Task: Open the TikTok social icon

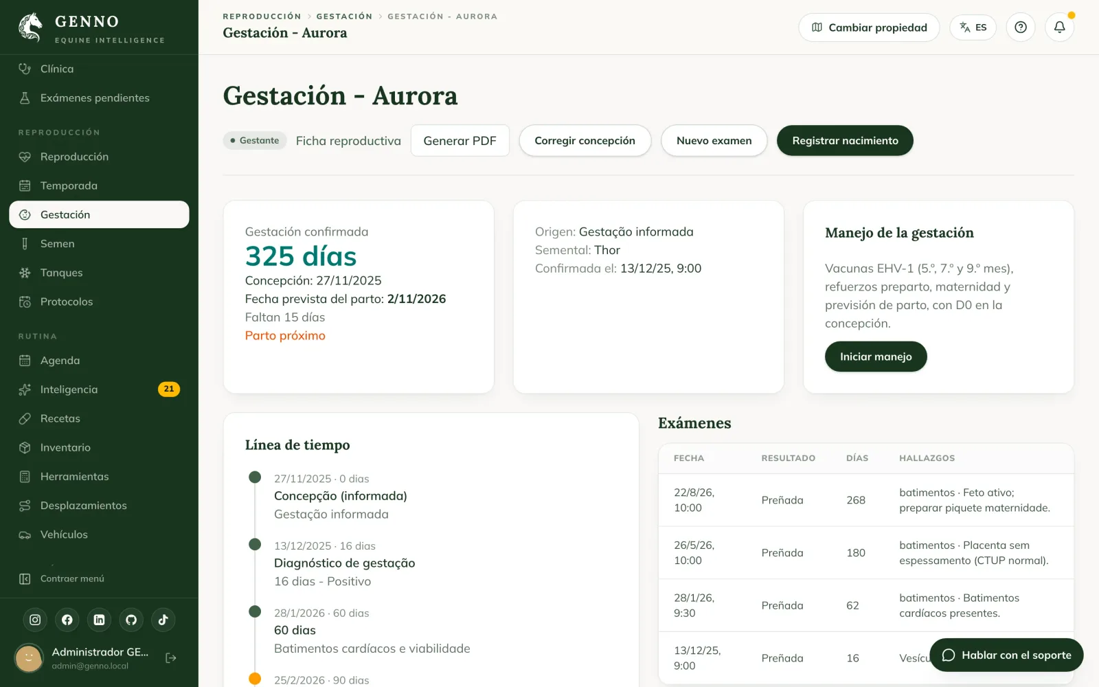Action: (x=163, y=620)
